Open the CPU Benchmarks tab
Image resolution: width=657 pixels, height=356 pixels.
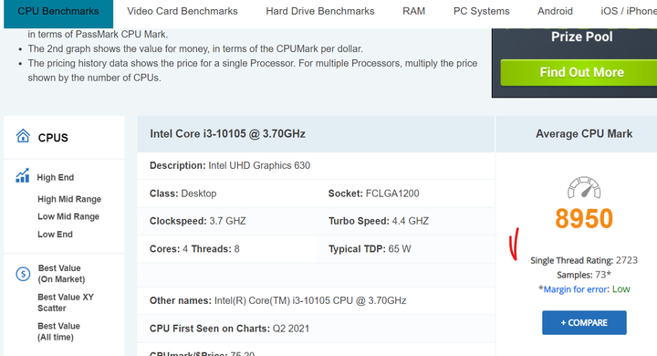pyautogui.click(x=58, y=11)
